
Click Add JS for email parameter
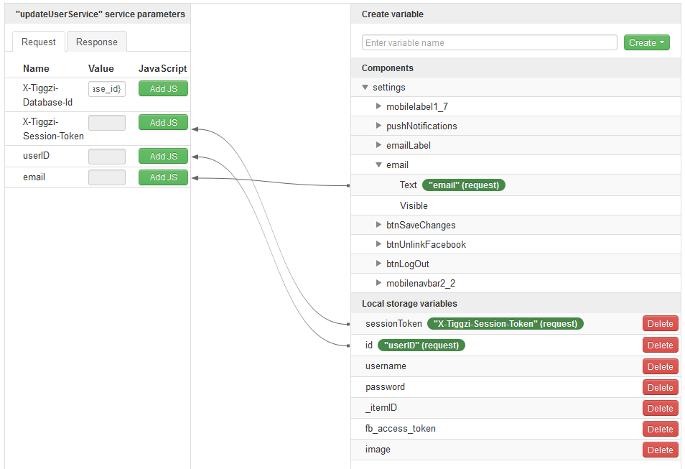(163, 177)
